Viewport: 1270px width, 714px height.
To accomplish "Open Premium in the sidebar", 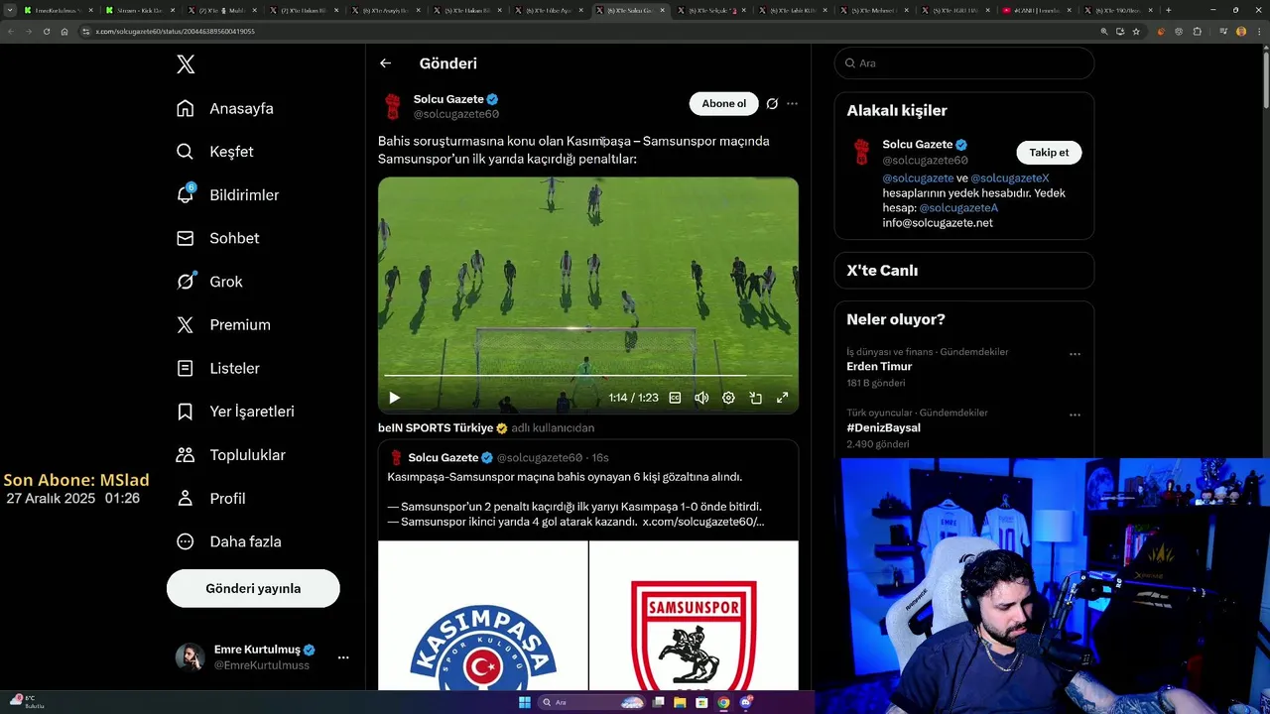I will [x=223, y=325].
